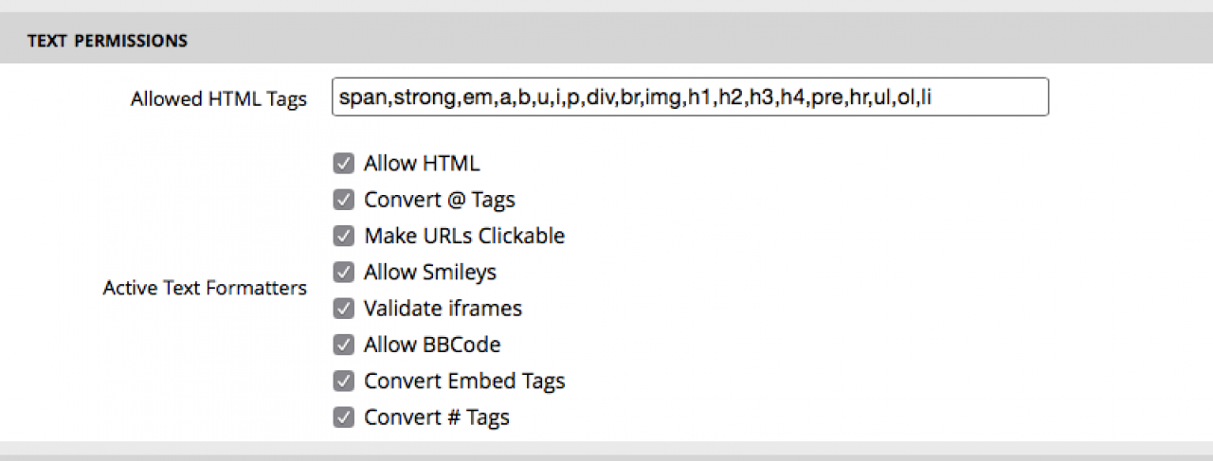Disable the Convert @ Tags checkbox
The width and height of the screenshot is (1213, 461).
point(343,200)
